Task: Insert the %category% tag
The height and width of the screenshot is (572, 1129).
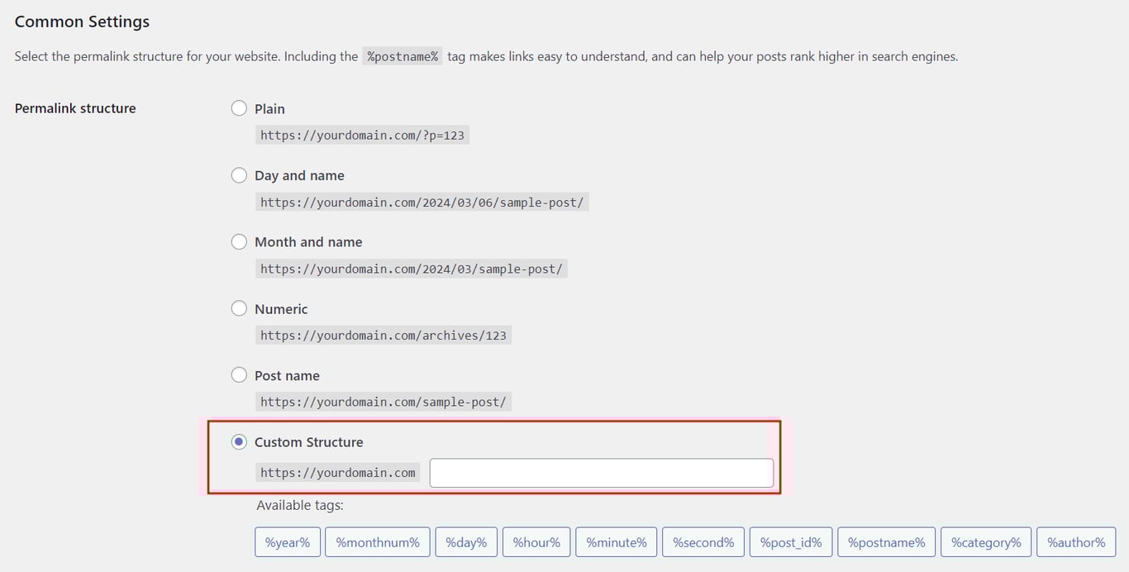Action: point(985,542)
